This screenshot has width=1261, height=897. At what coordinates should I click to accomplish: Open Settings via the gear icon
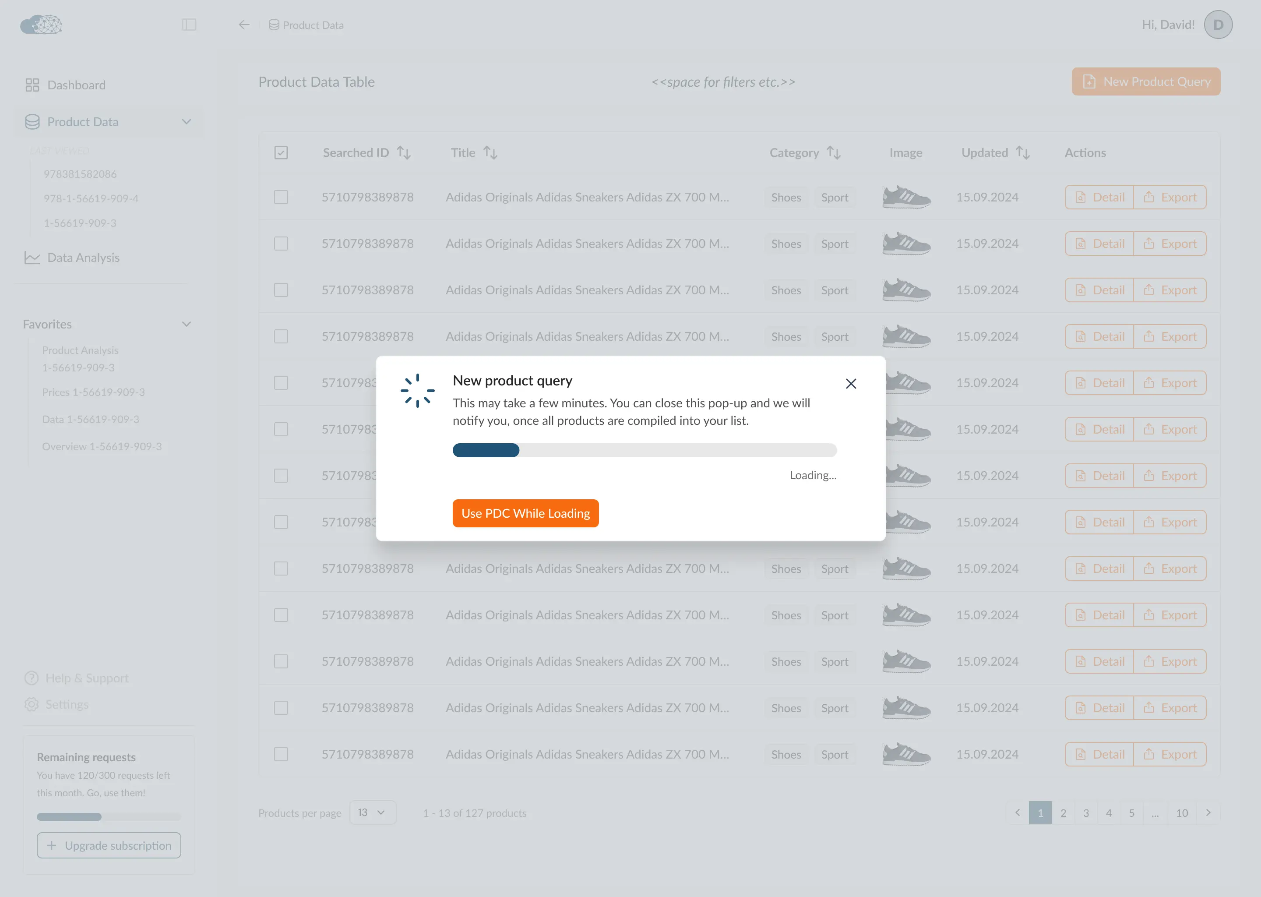tap(32, 704)
